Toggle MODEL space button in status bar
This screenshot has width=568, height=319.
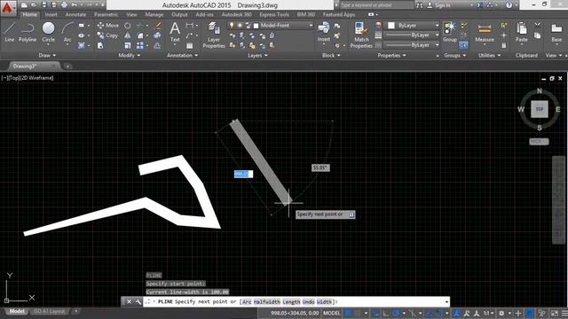(331, 313)
